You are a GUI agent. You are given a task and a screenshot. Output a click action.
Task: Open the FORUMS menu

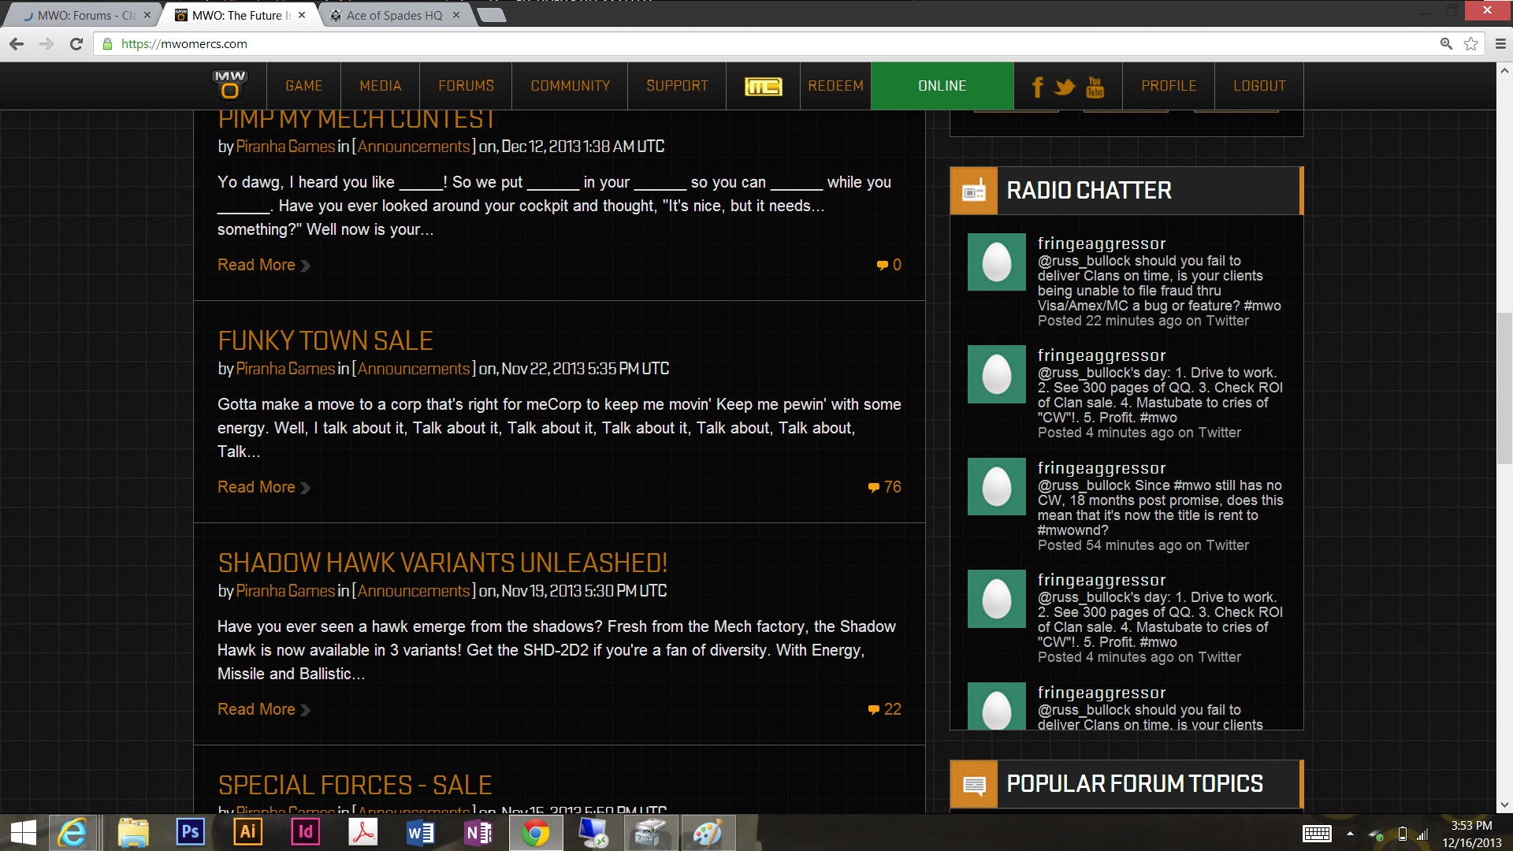coord(466,86)
